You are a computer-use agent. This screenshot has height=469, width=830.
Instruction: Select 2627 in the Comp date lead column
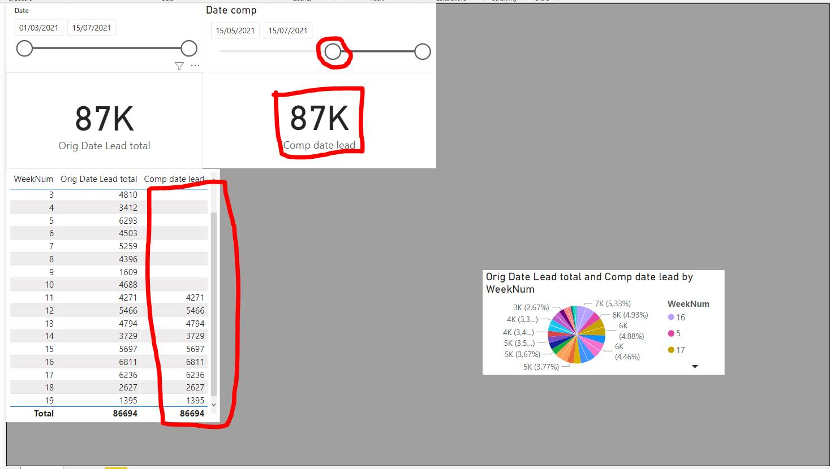195,388
